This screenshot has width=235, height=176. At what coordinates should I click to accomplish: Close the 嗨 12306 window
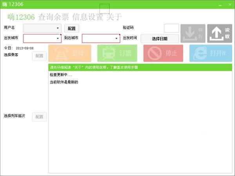tap(230, 4)
